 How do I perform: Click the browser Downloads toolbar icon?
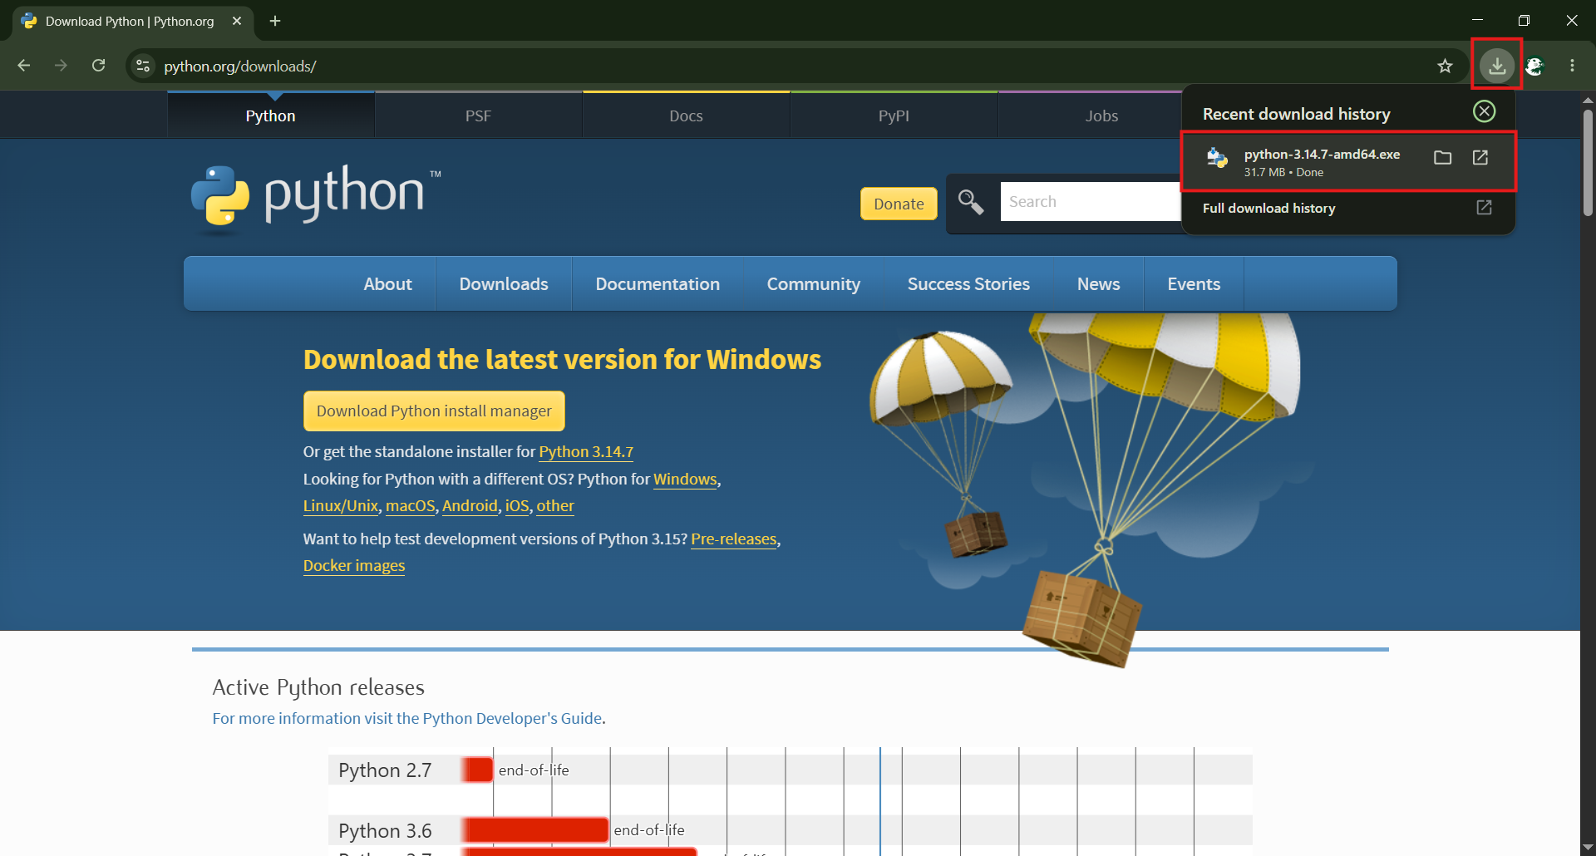1496,66
